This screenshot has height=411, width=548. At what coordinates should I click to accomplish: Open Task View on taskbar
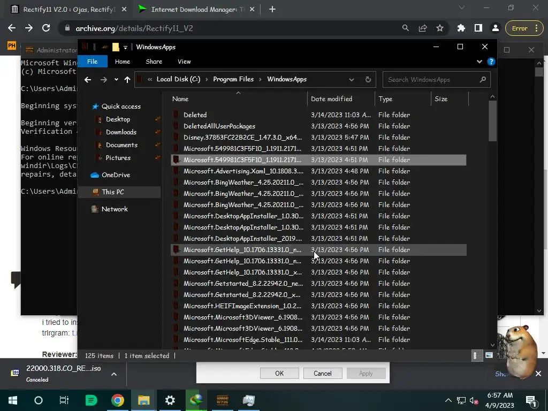click(64, 400)
